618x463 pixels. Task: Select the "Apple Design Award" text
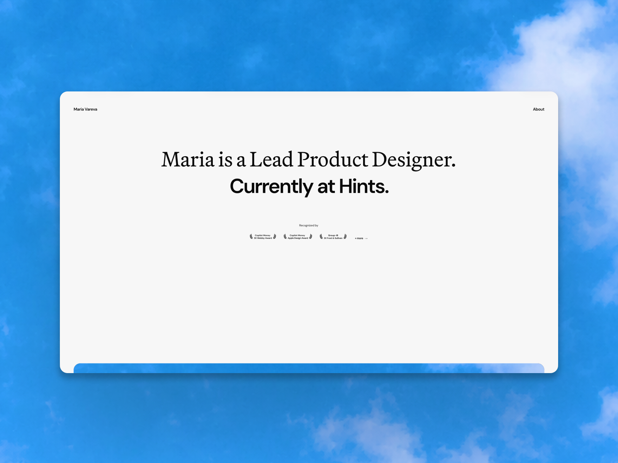coord(298,238)
